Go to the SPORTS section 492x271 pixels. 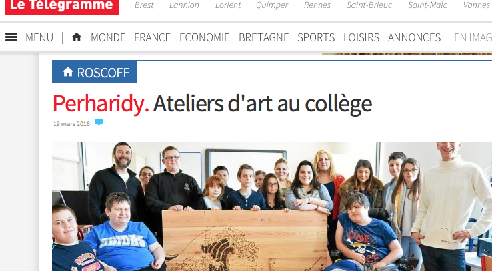tap(316, 37)
